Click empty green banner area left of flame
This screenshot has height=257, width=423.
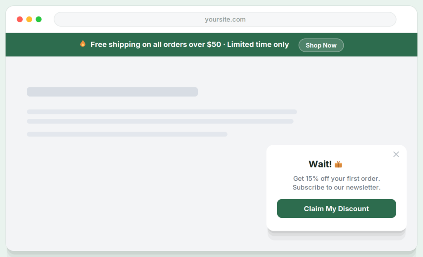pos(40,45)
